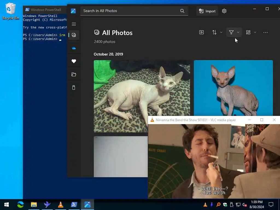This screenshot has width=280, height=210.
Task: Expand filter options chevron
Action: tap(238, 32)
